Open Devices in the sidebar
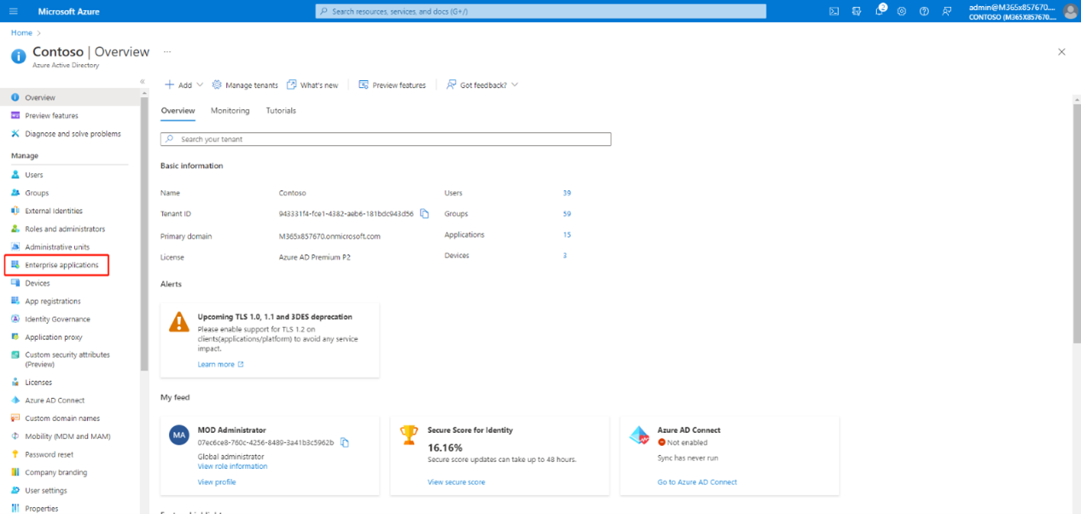Image resolution: width=1081 pixels, height=514 pixels. [38, 283]
